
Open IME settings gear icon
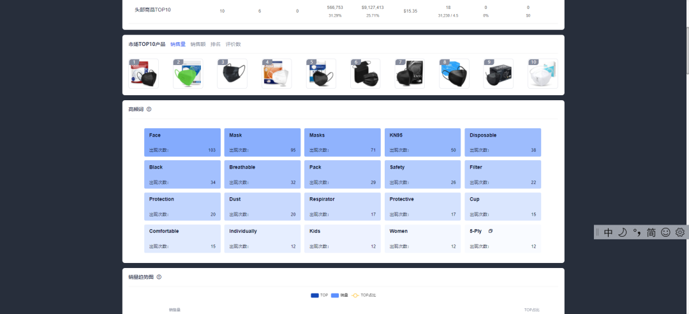[x=680, y=232]
